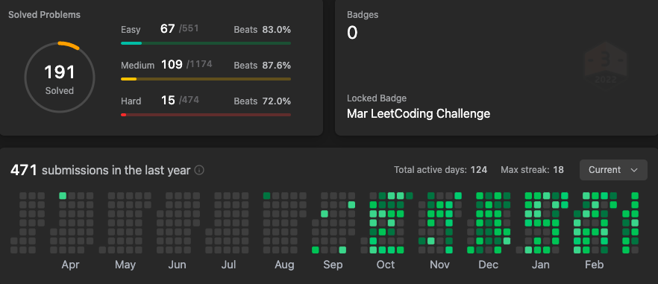Select the Medium difficulty progress bar

(x=206, y=79)
